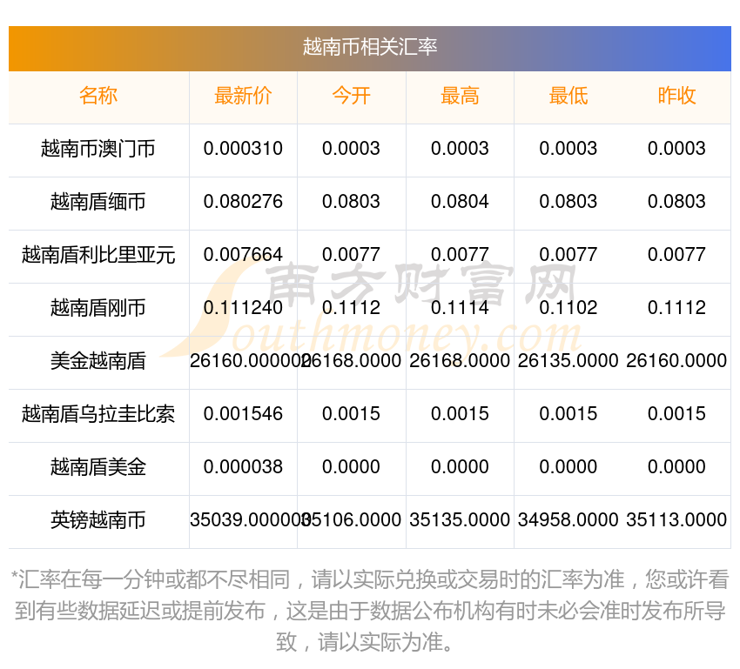Select latest price 0.001546
The width and height of the screenshot is (740, 669).
[243, 414]
